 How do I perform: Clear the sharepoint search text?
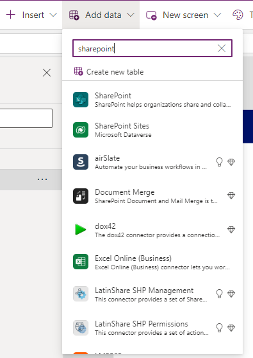pyautogui.click(x=222, y=48)
